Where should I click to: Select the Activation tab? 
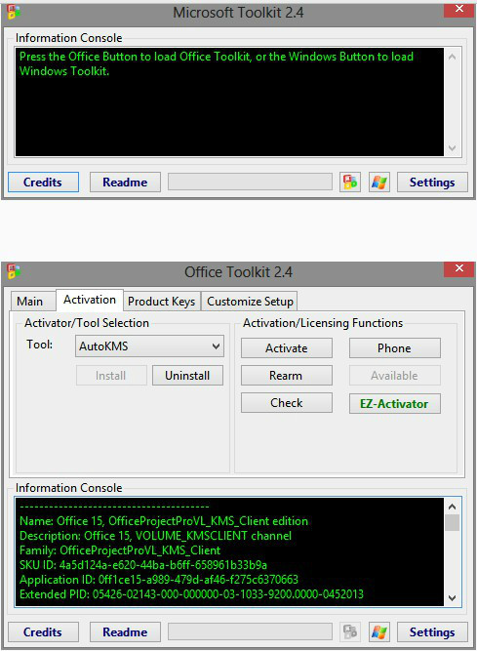click(x=90, y=300)
